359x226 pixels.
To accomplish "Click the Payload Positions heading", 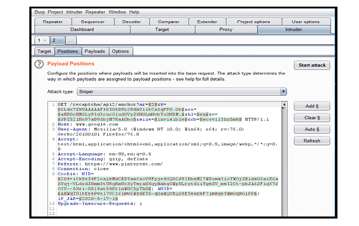I will point(71,64).
